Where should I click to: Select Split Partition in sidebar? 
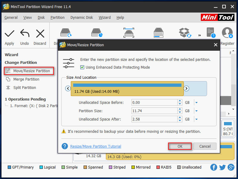(21, 88)
